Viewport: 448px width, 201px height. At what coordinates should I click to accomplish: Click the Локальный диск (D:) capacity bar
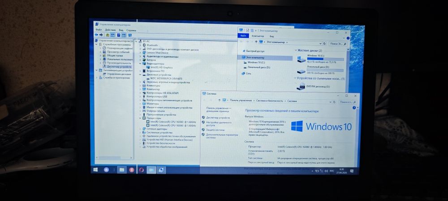pos(325,70)
